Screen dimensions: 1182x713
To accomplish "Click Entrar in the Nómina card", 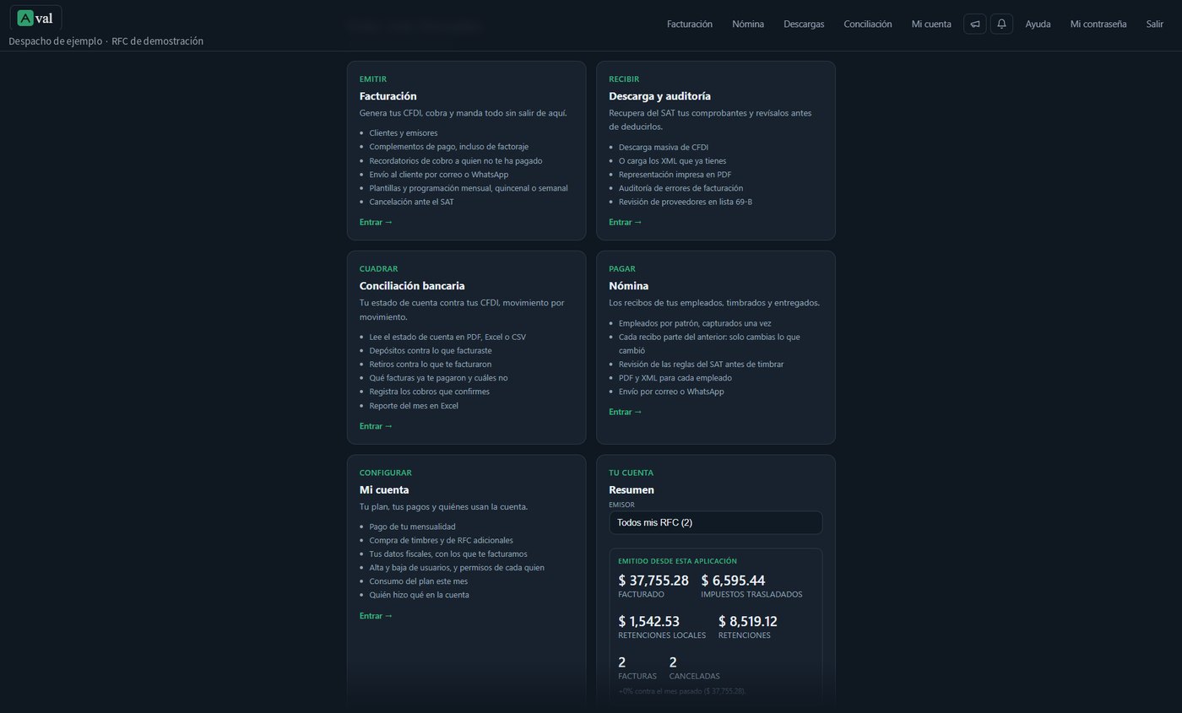I will click(x=626, y=412).
